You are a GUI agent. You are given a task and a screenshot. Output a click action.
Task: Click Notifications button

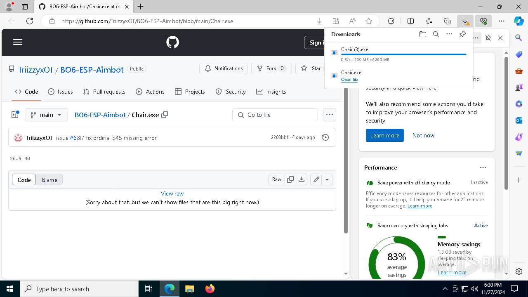click(224, 68)
